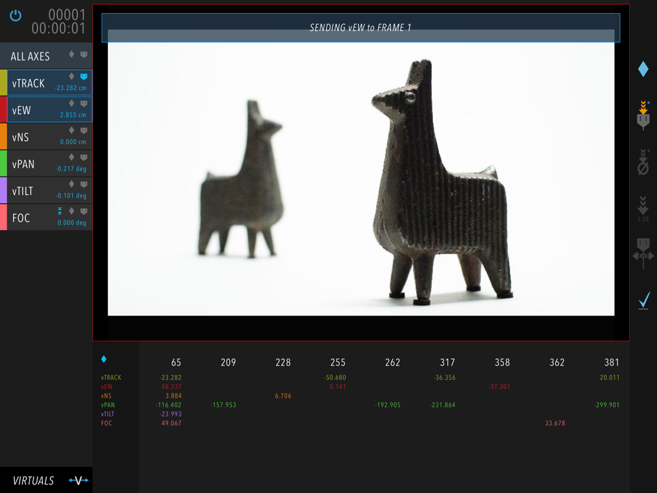This screenshot has width=657, height=493.
Task: Select keyframe column 65
Action: click(x=176, y=362)
